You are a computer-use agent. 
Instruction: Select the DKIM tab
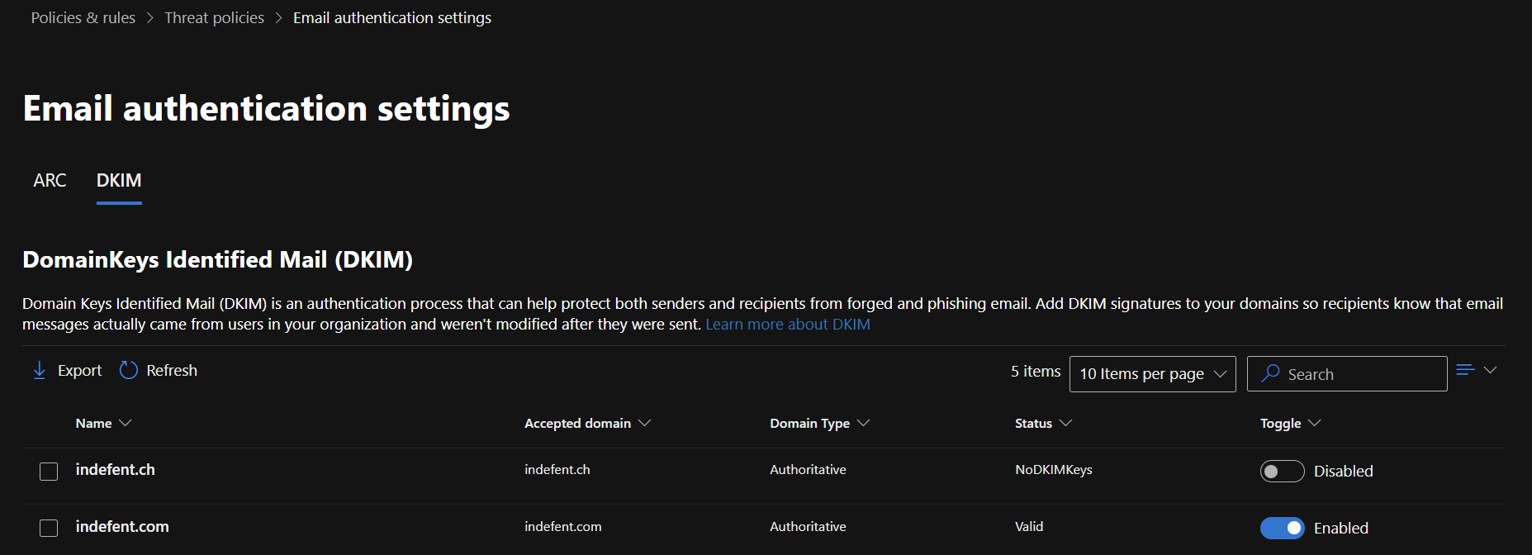click(x=119, y=180)
